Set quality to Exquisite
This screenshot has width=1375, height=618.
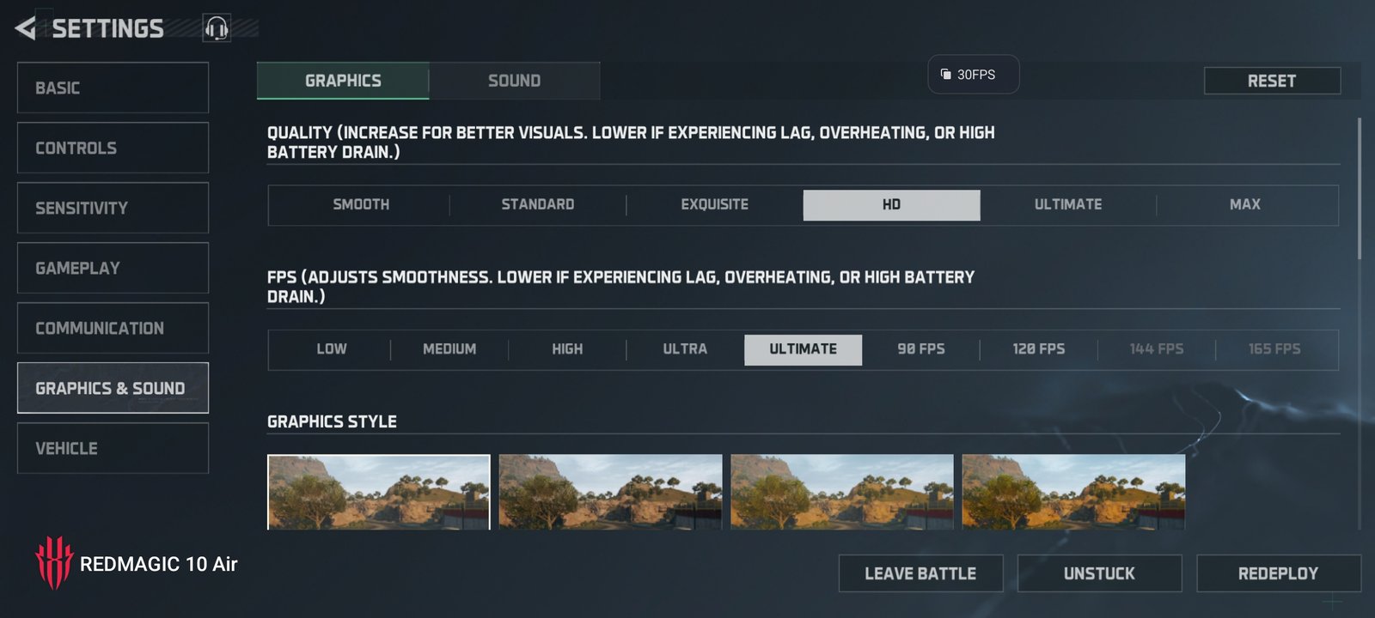(714, 205)
